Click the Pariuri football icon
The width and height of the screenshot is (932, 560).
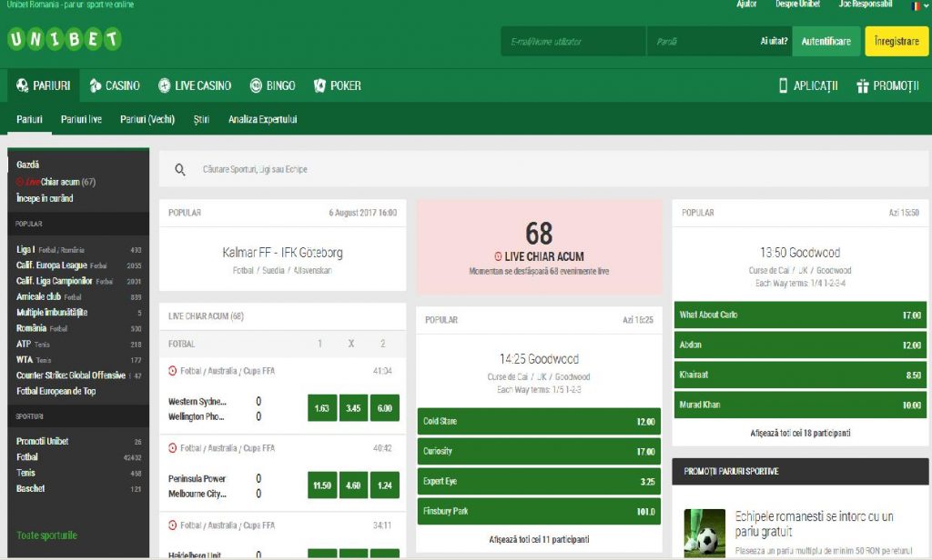click(x=23, y=85)
